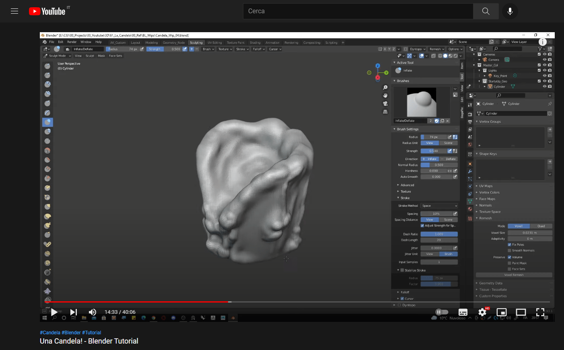Enable the miniplayer mode icon

[502, 312]
